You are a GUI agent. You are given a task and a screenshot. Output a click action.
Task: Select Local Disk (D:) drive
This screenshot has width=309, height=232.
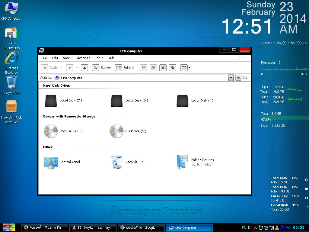click(129, 101)
